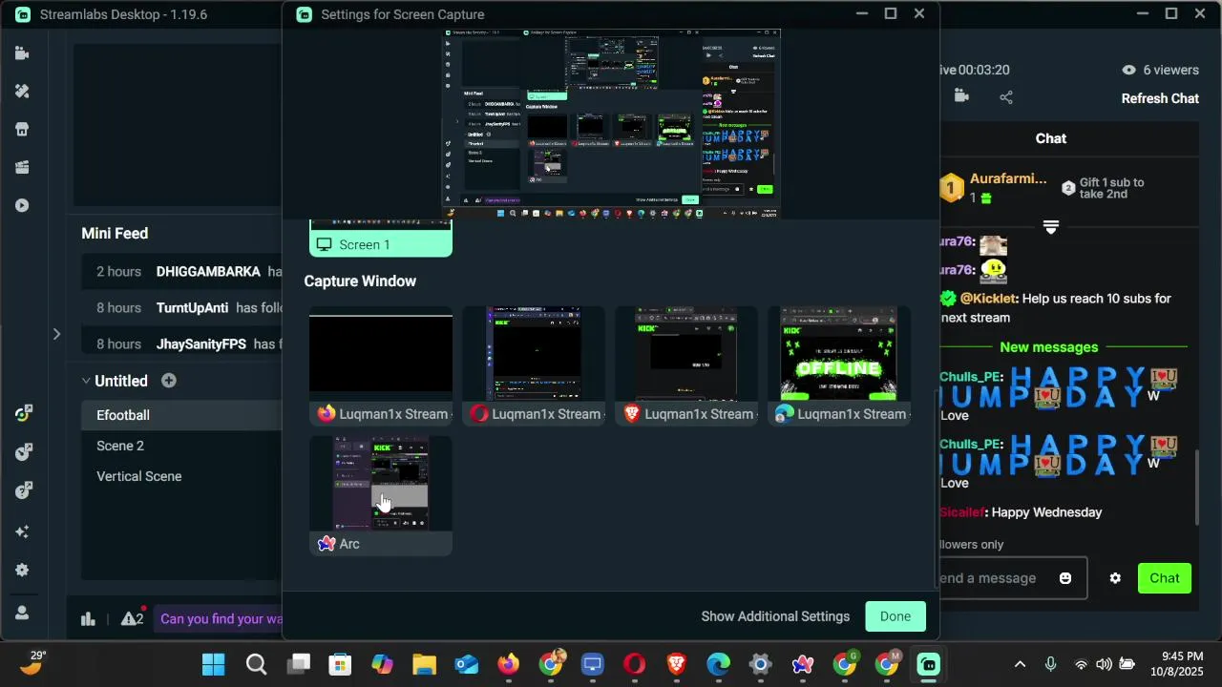Click the Capture Window heading
The height and width of the screenshot is (687, 1222).
360,281
